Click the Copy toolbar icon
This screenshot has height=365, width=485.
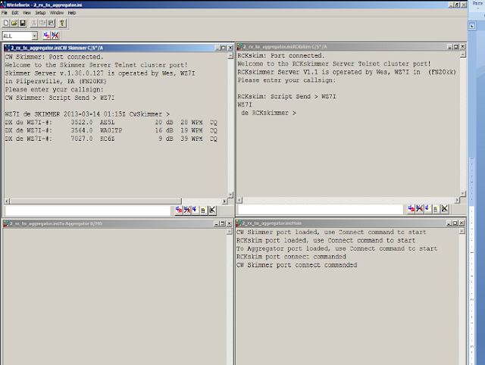point(42,23)
